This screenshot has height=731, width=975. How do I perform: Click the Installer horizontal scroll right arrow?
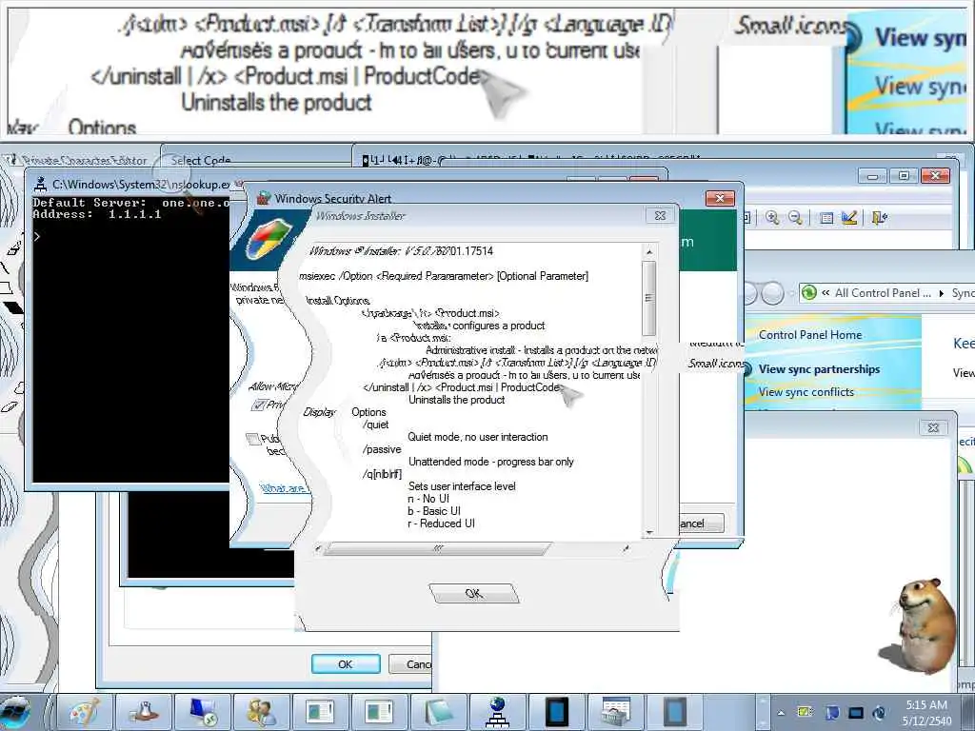coord(626,548)
